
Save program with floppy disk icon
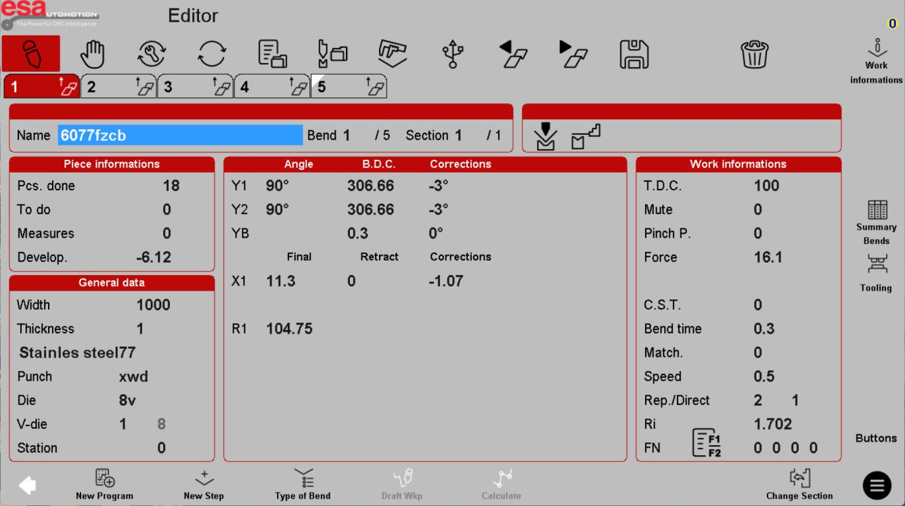coord(634,54)
